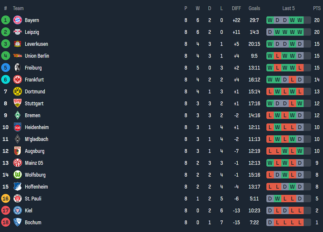Click the Dortmund BVB logo
The image size is (323, 232).
coord(17,91)
